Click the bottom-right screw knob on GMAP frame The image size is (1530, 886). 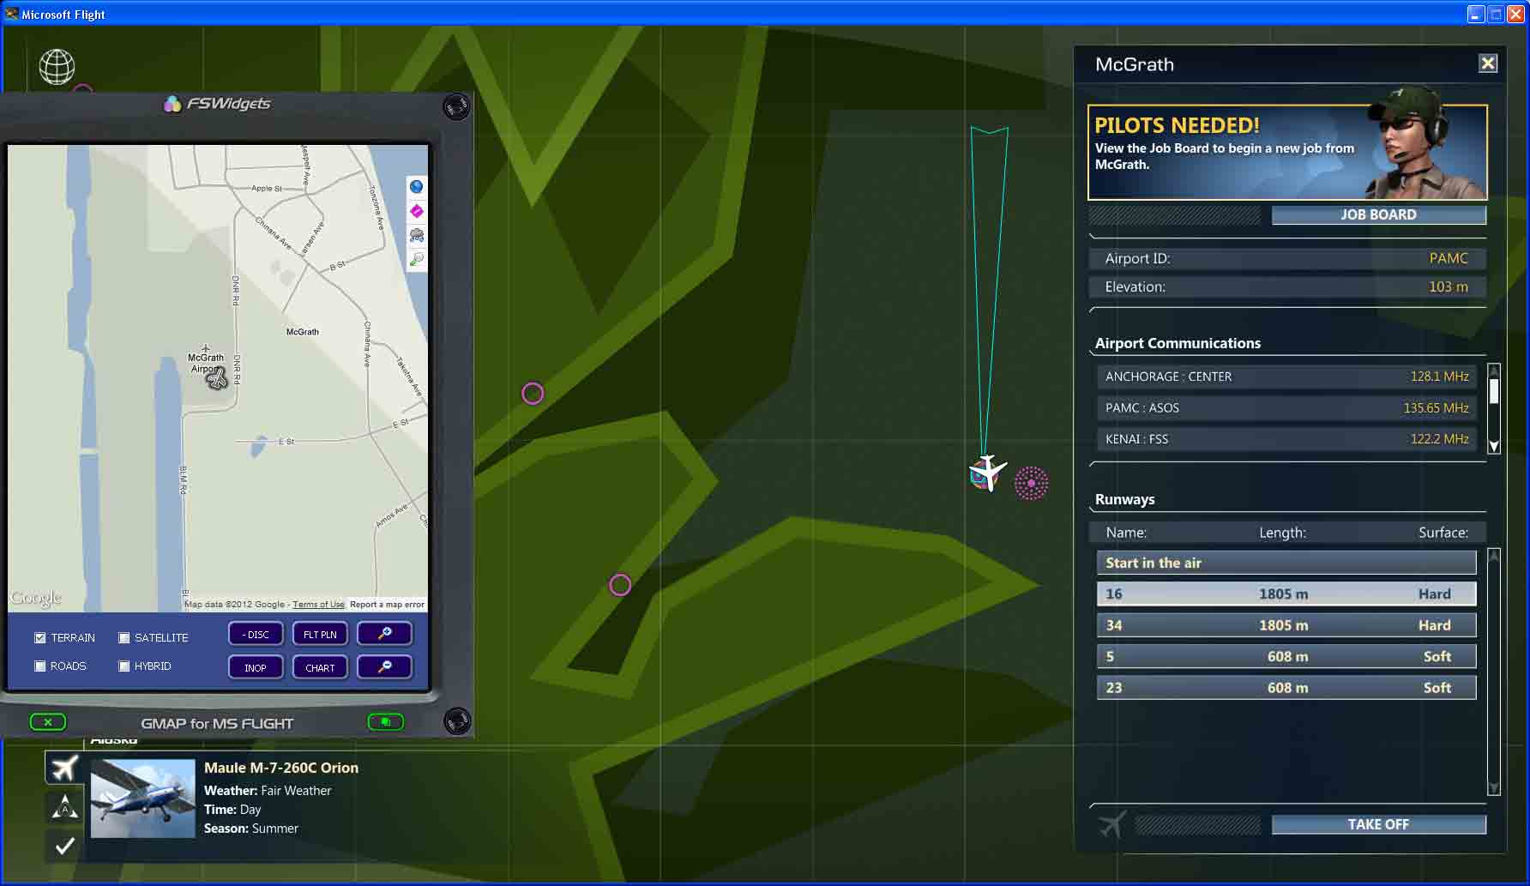pos(456,720)
